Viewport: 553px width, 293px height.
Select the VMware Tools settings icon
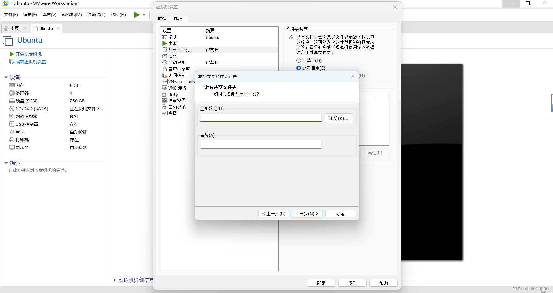tap(165, 81)
